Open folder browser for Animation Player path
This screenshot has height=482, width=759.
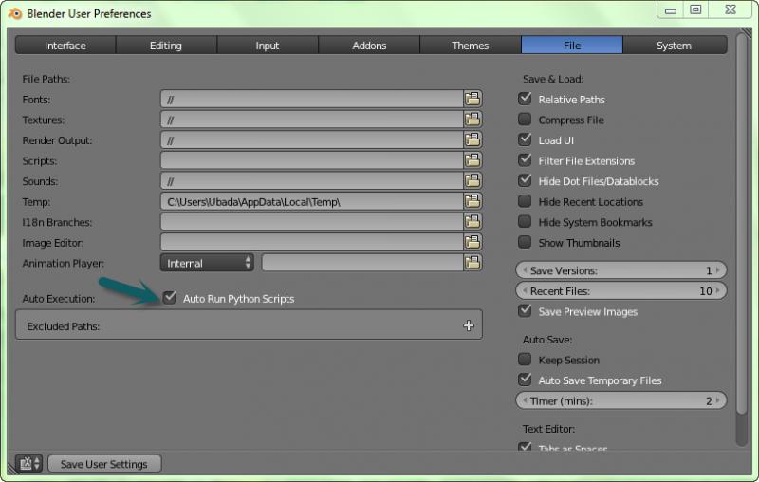pos(472,263)
